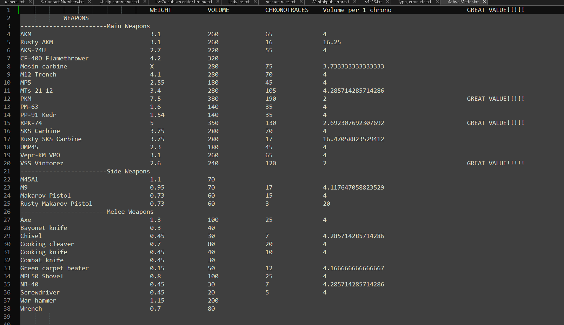The image size is (564, 325).
Task: Click the 'Side Weapons' section divider text
Action: click(x=128, y=171)
